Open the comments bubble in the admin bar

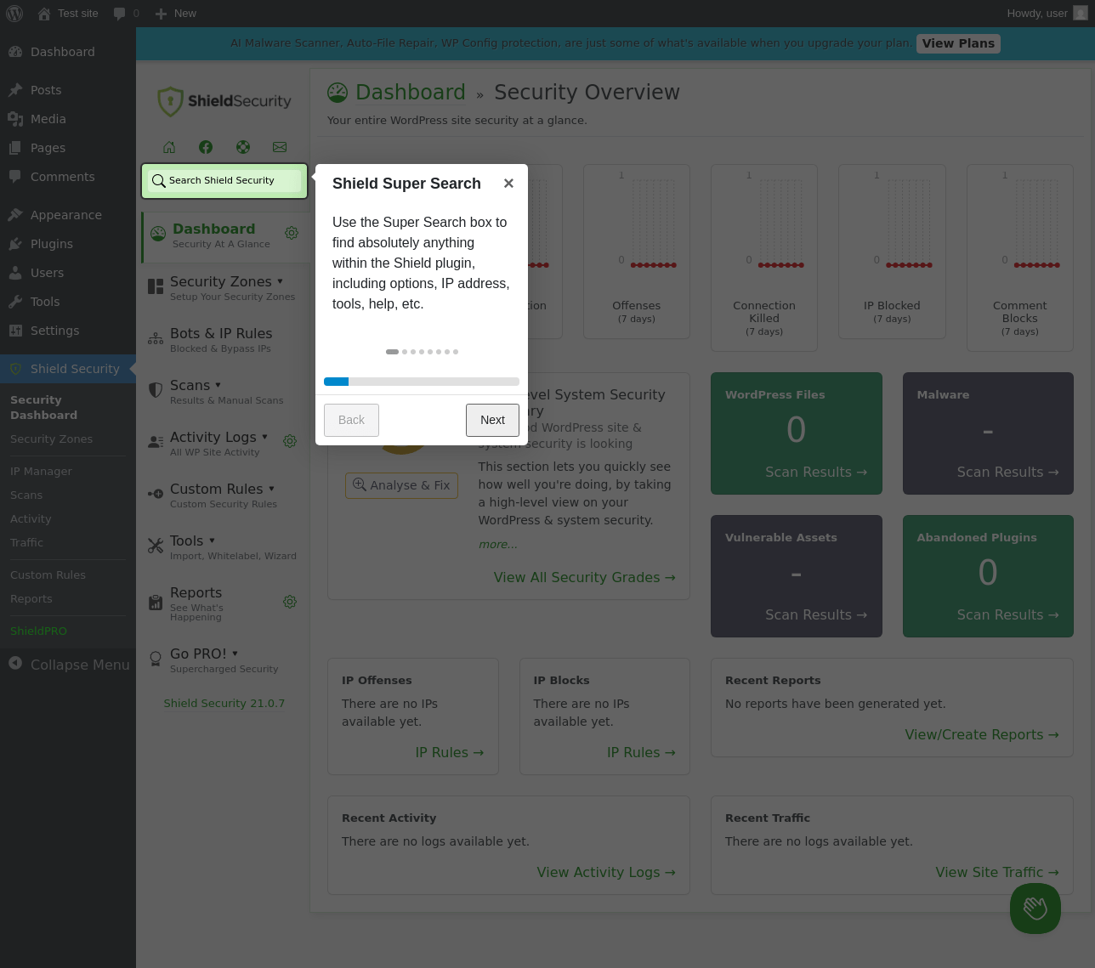point(120,14)
